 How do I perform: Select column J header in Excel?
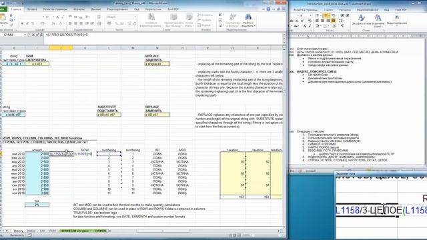pyautogui.click(x=61, y=48)
